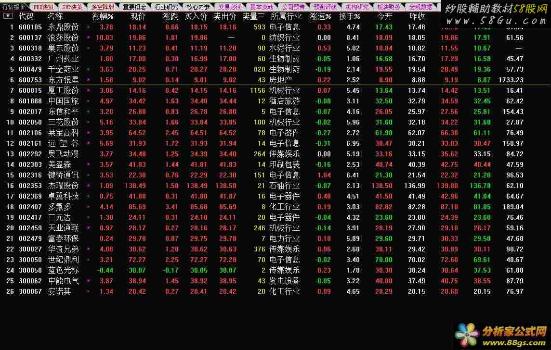Open the column-options dropdown arrow beside 代码
The width and height of the screenshot is (551, 350).
pos(8,16)
